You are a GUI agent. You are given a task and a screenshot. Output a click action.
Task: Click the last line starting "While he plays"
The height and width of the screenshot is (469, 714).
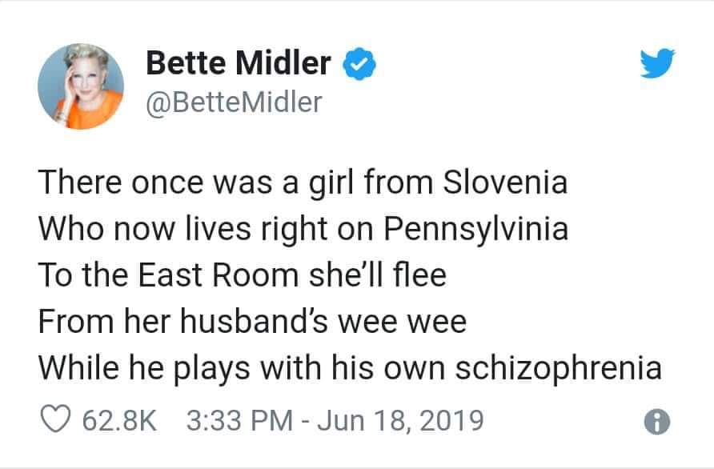[x=350, y=368]
